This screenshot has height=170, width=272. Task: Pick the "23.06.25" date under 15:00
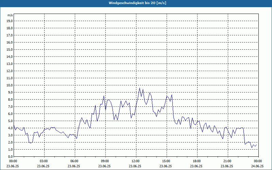click(x=166, y=166)
